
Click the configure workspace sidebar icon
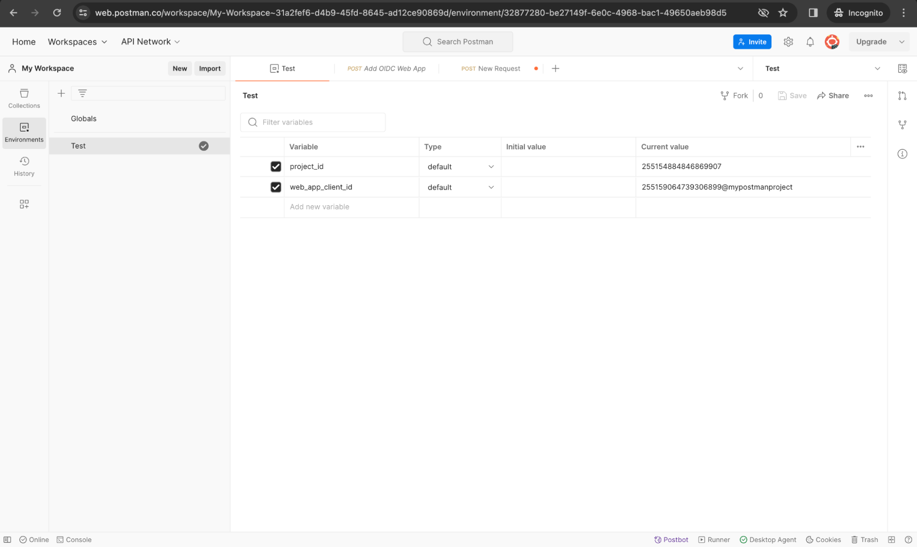coord(24,204)
